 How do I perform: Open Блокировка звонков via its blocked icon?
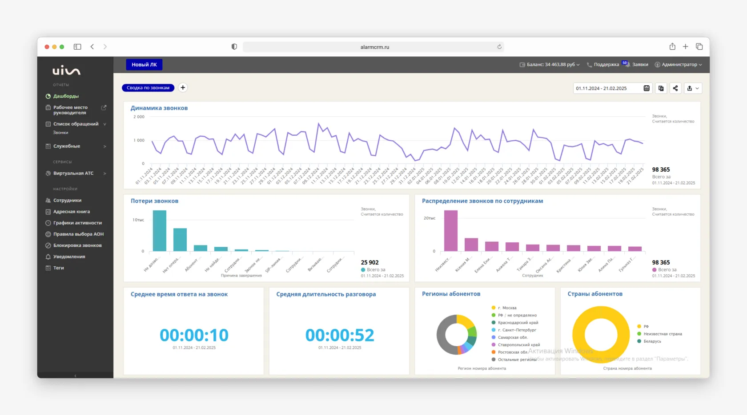(x=48, y=245)
